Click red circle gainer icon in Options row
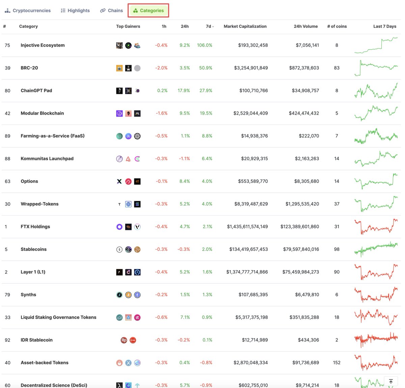405x388 pixels. click(x=128, y=182)
